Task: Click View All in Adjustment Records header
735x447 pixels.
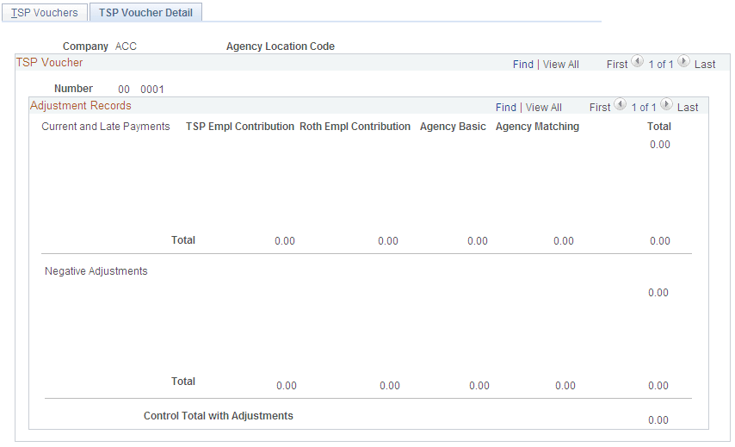Action: 543,108
